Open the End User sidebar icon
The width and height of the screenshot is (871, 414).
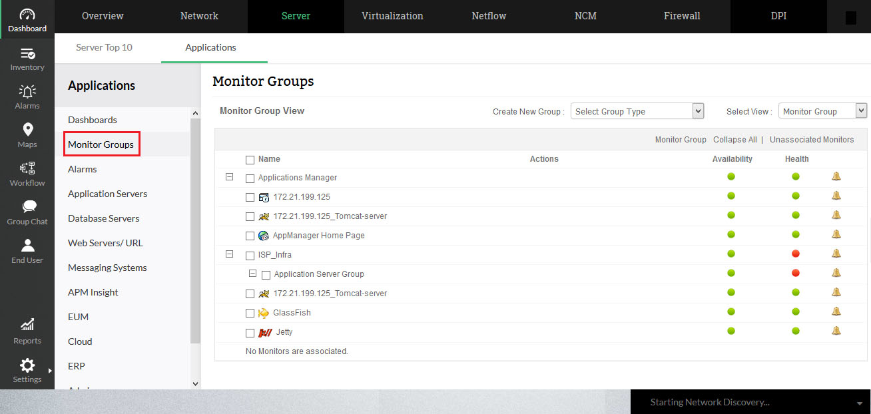point(27,246)
